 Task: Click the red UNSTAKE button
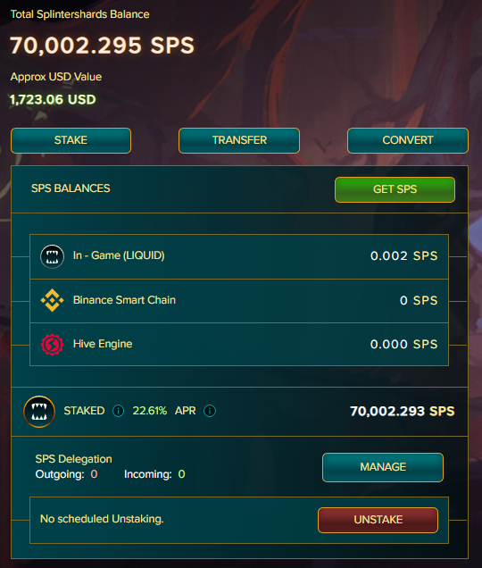click(378, 520)
